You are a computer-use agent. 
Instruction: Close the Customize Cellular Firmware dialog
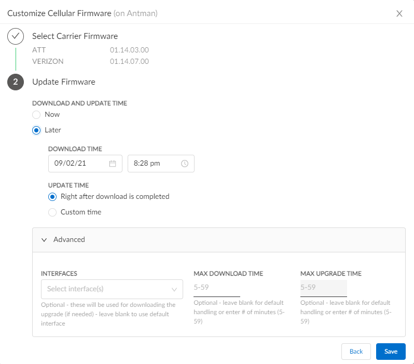(x=399, y=14)
